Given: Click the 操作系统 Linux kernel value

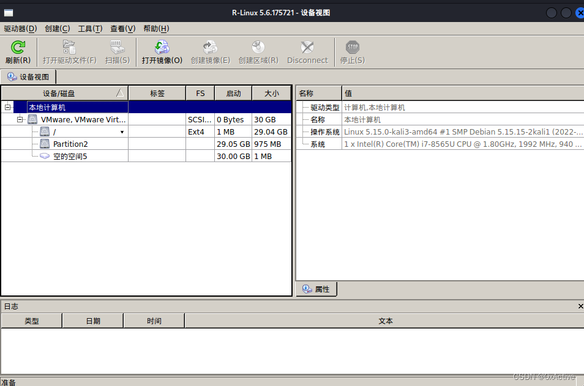Looking at the screenshot, I should click(463, 132).
